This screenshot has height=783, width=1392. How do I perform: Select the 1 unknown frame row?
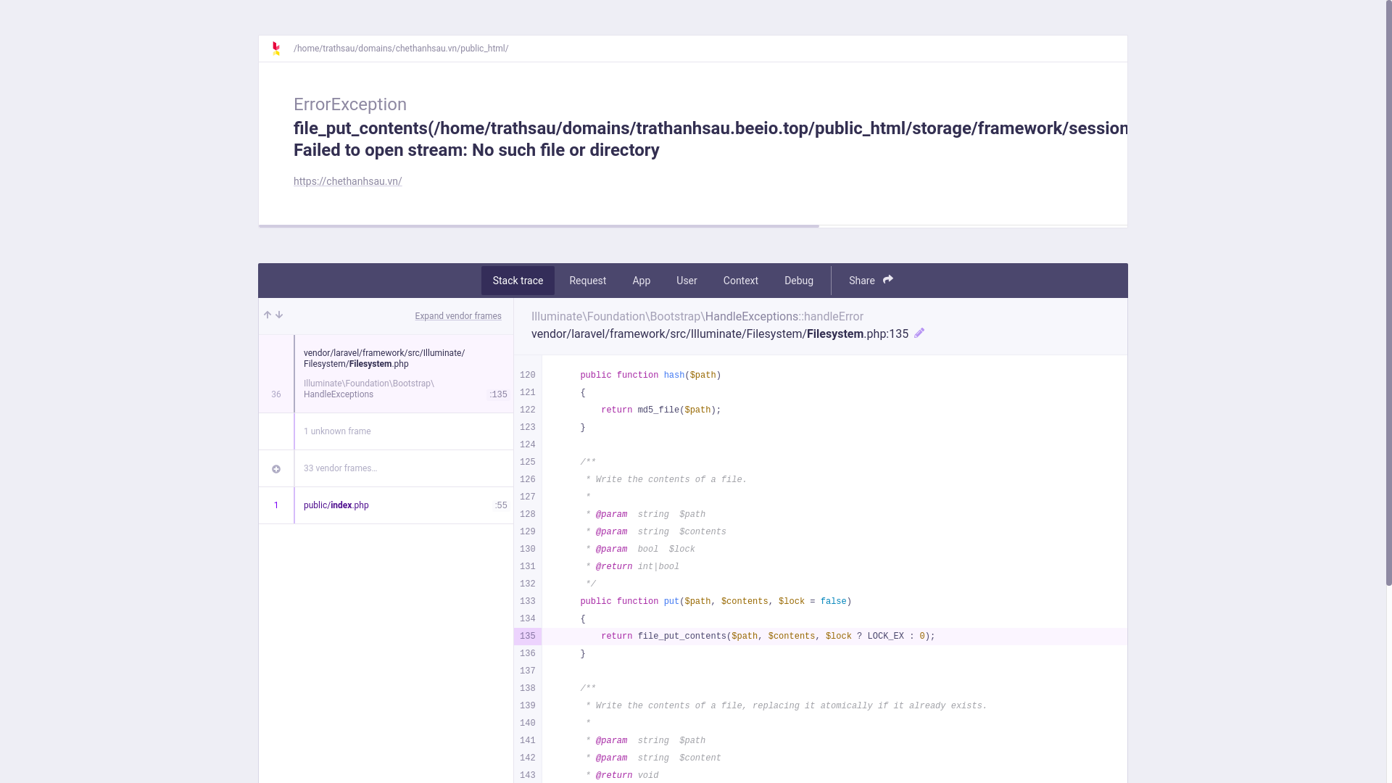point(386,431)
